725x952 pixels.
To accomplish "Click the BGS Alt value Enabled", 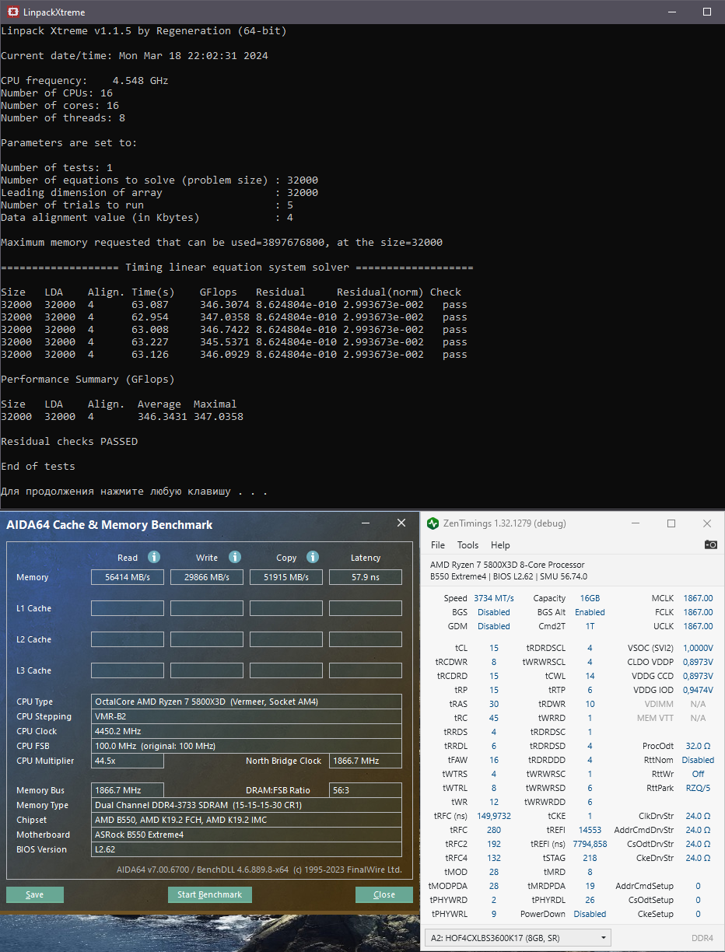I will tap(590, 612).
